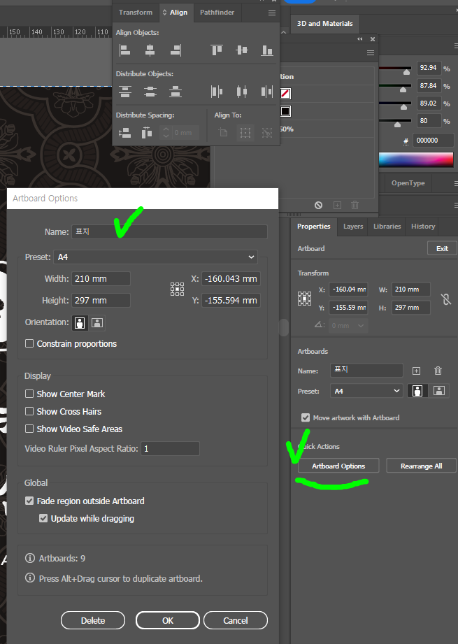Image resolution: width=458 pixels, height=644 pixels.
Task: Click Vertical Align Center icon
Action: coord(242,50)
